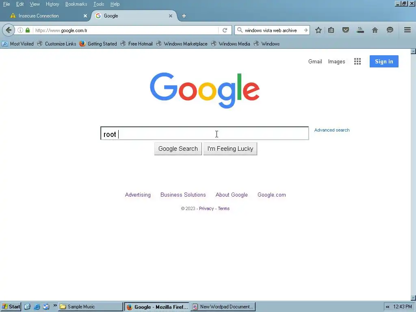Open the Firefox hamburger menu
Viewport: 416px width, 312px height.
(407, 30)
